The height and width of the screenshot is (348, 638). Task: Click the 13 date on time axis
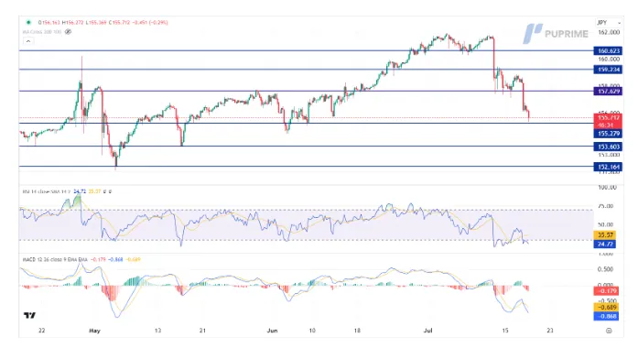coord(157,331)
